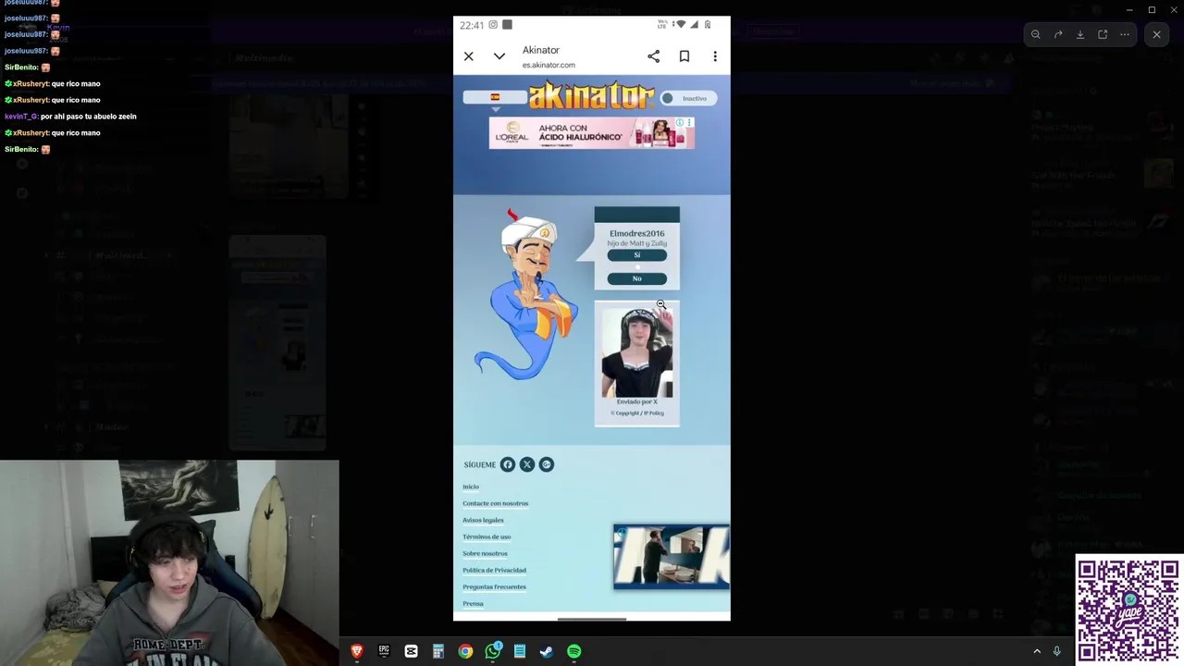Open Sobre nosotros link

point(485,553)
